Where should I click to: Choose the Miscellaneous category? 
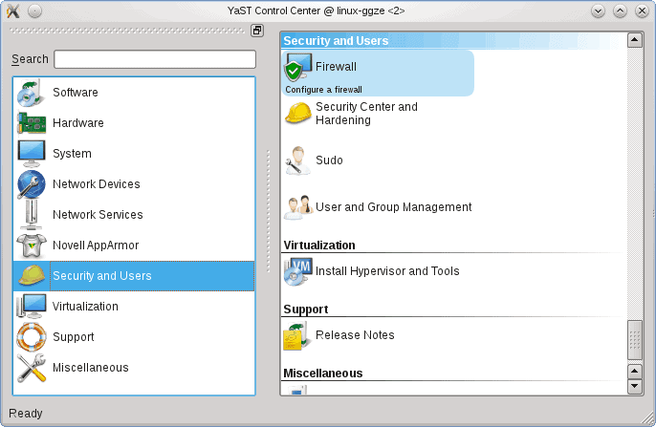[90, 368]
